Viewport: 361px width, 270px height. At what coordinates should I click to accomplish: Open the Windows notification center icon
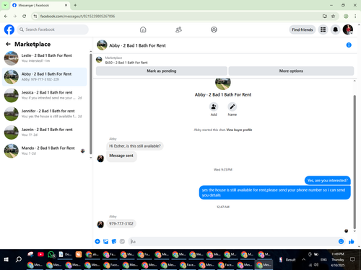(x=352, y=259)
